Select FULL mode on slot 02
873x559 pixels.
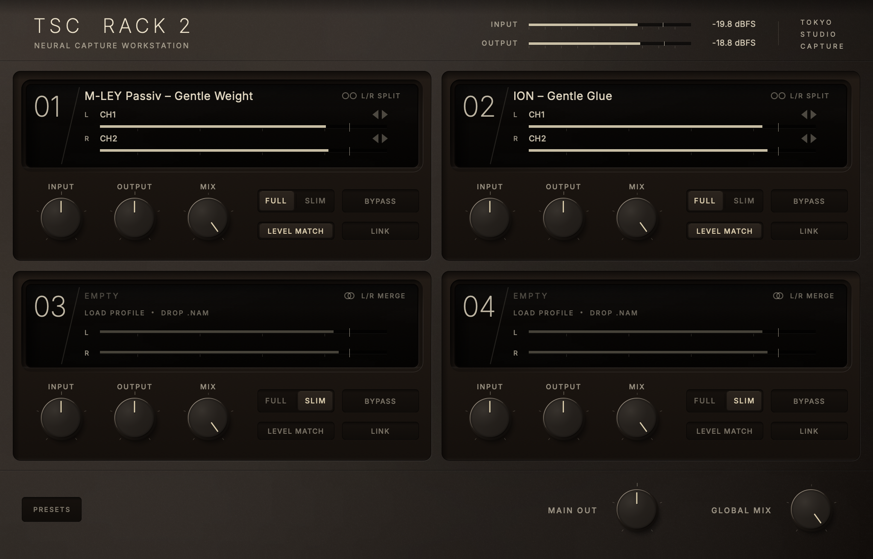(705, 201)
